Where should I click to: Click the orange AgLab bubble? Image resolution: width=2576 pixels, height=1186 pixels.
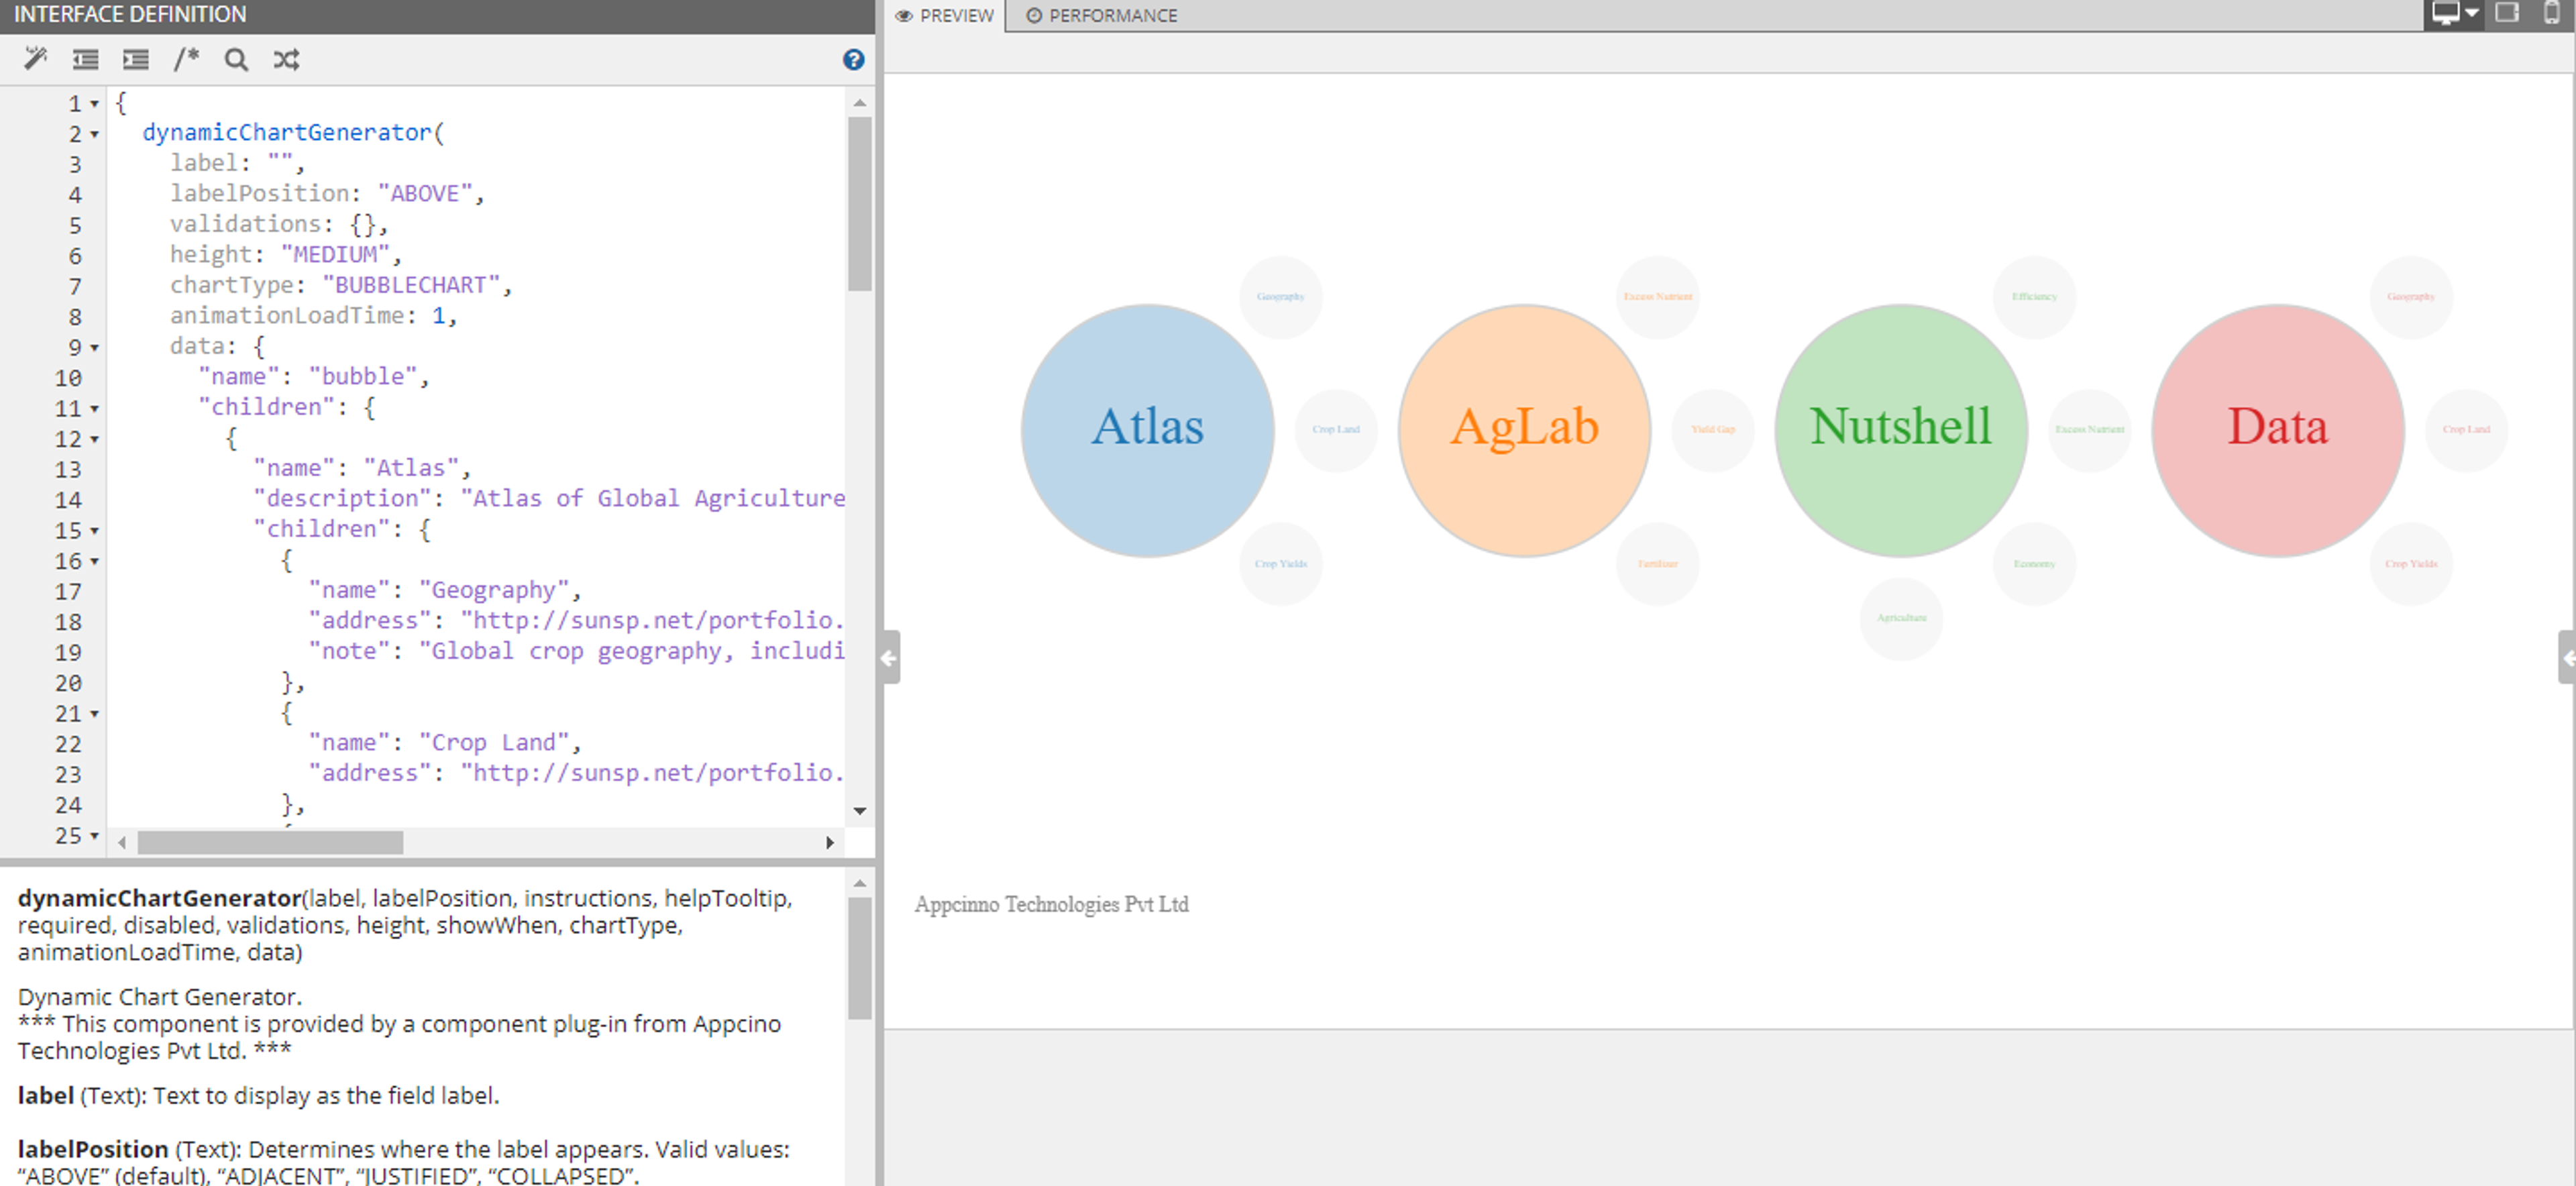1524,430
